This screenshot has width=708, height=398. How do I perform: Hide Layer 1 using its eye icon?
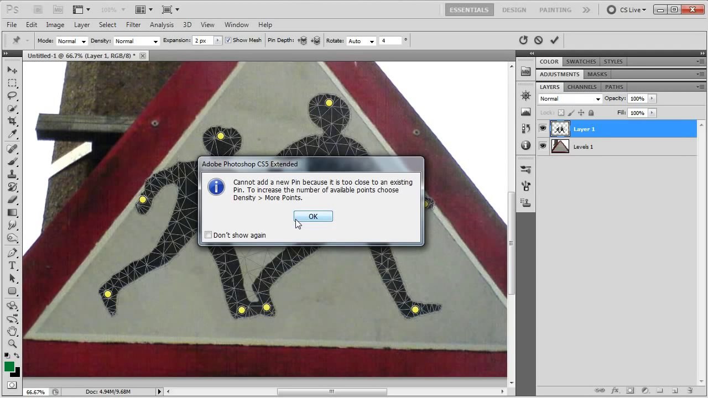click(543, 129)
